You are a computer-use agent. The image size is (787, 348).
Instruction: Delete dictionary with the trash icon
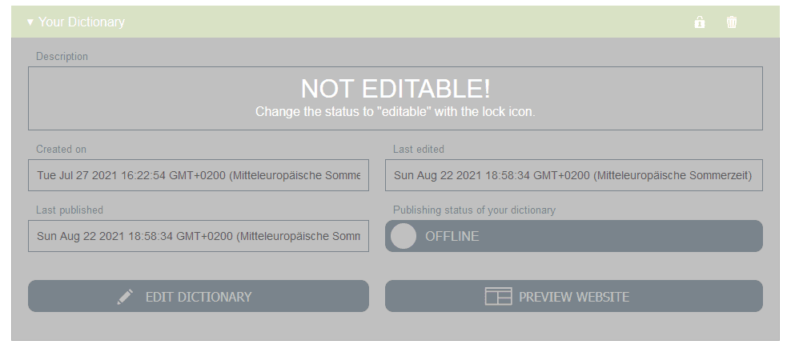(x=732, y=22)
